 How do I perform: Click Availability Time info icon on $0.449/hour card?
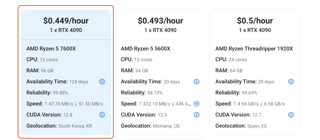[102, 82]
